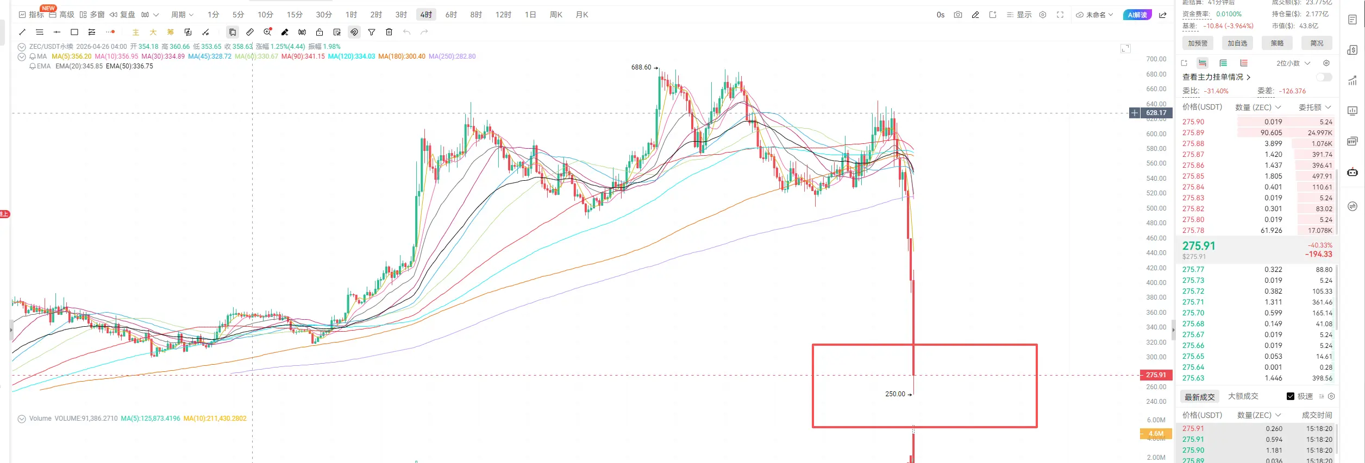The height and width of the screenshot is (463, 1365).
Task: Toggle the main force order display switch
Action: tap(1324, 77)
